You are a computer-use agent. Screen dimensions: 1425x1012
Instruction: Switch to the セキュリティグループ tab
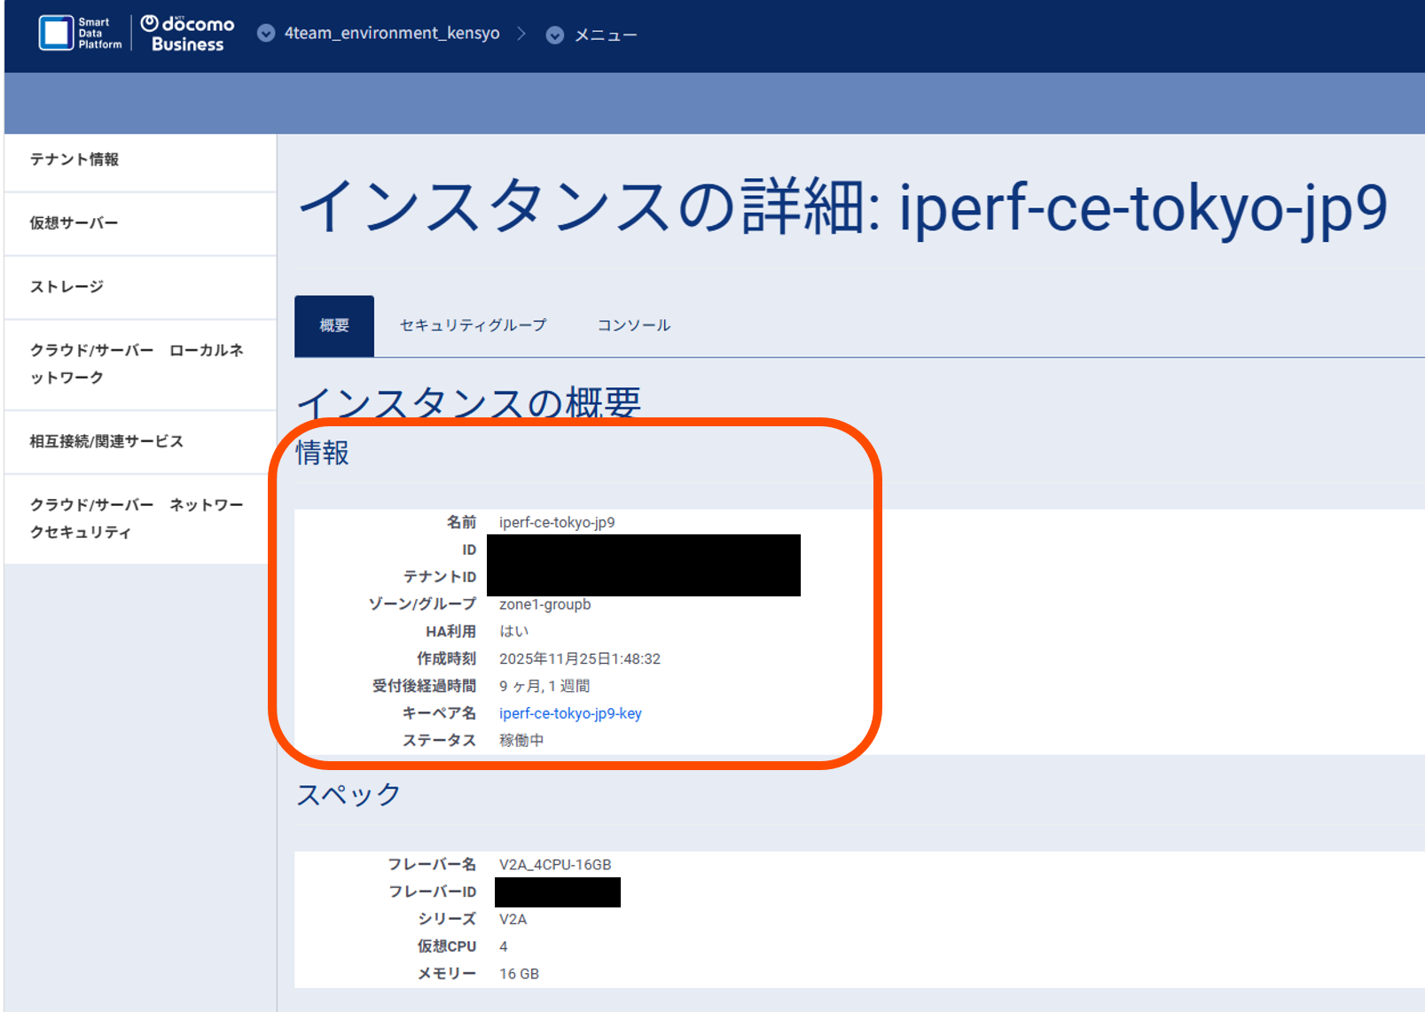coord(474,325)
